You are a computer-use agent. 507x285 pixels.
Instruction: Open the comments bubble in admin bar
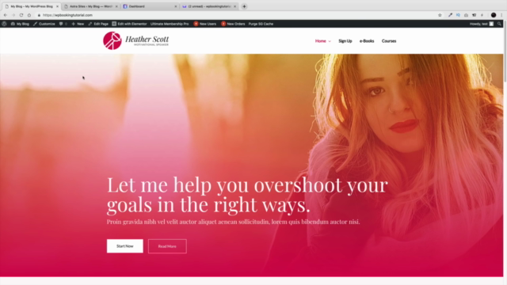pyautogui.click(x=63, y=24)
